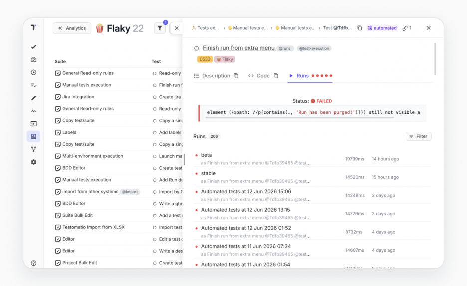The image size is (467, 286).
Task: Click the error message horizontal scrollbar
Action: [299, 118]
